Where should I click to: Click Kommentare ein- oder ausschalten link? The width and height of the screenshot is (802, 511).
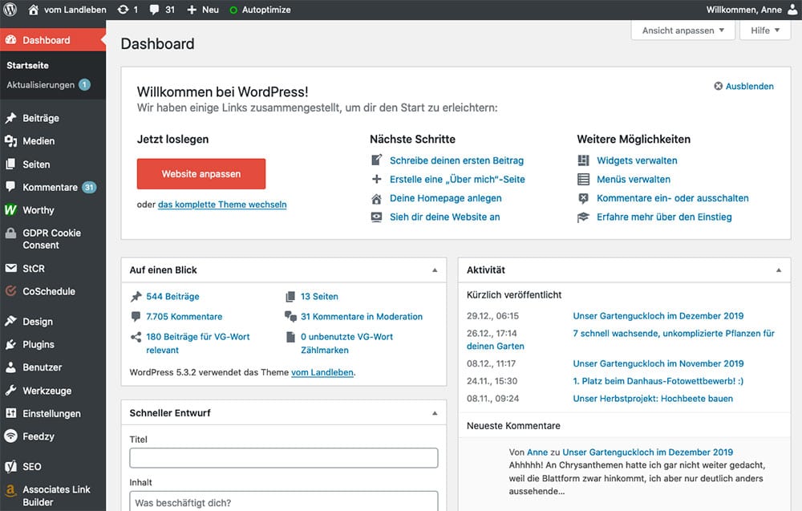(x=673, y=198)
